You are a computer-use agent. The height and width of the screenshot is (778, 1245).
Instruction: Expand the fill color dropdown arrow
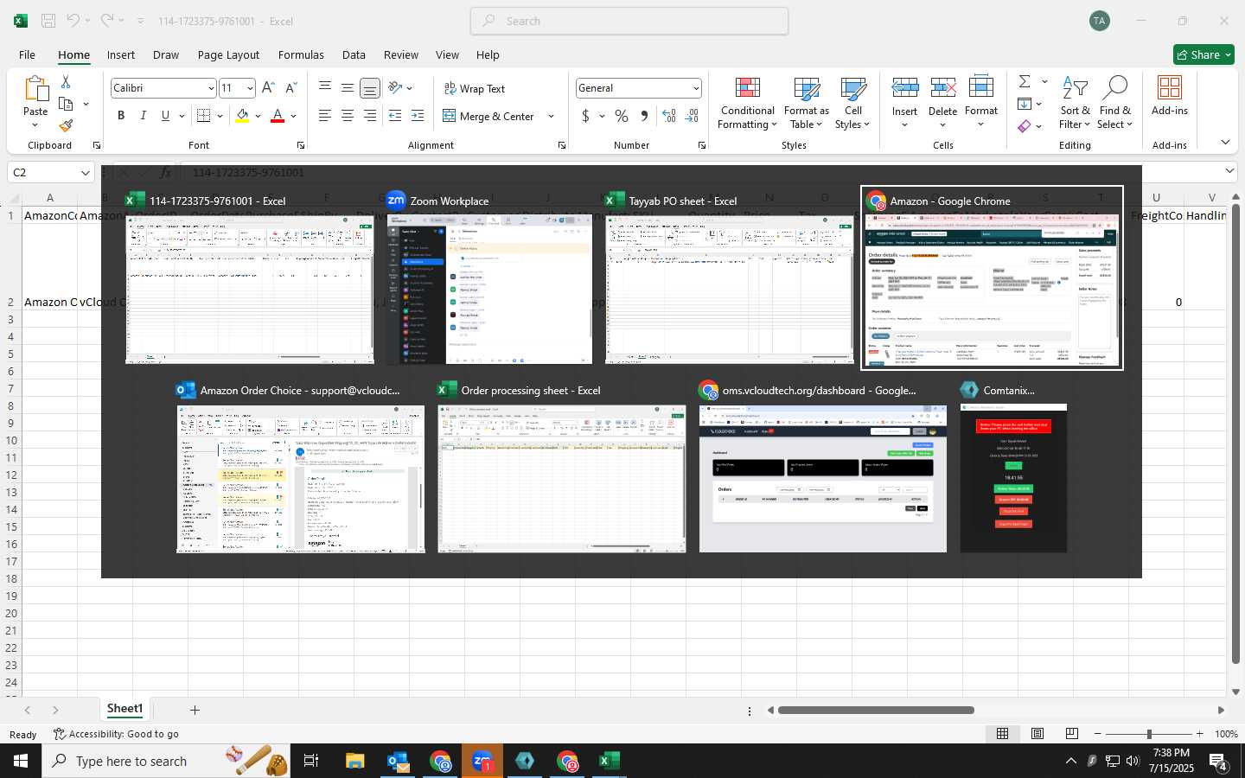pos(258,116)
